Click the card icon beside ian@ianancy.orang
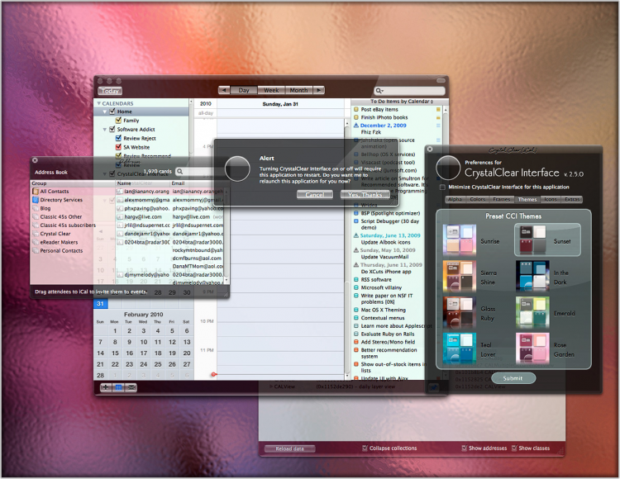 [120, 191]
